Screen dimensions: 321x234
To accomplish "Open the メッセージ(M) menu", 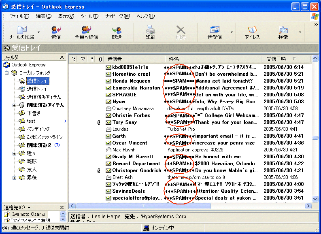I will (117, 16).
